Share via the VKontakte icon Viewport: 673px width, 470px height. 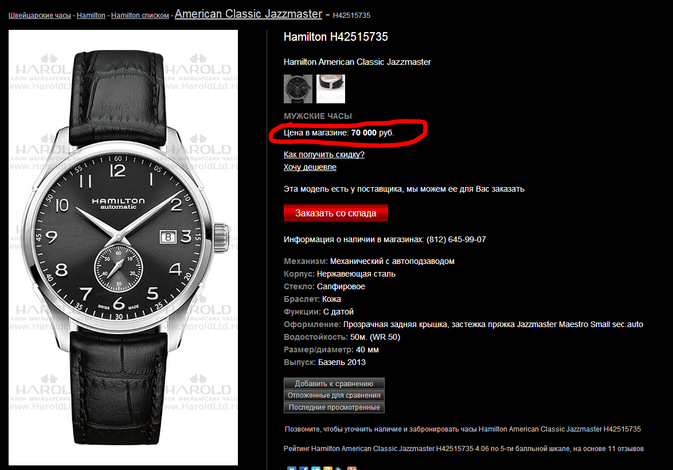click(292, 468)
